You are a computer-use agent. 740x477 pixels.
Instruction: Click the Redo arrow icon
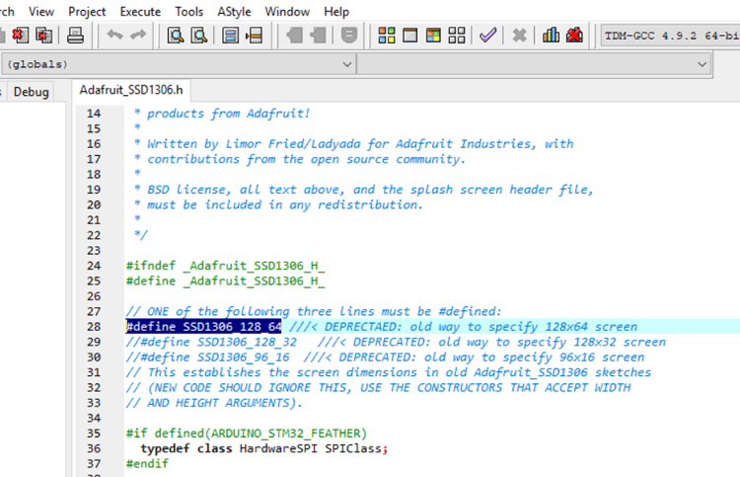(138, 36)
